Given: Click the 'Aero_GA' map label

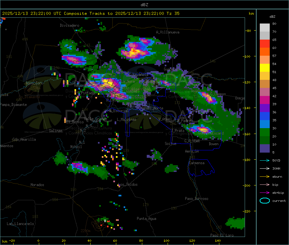Looking at the screenshot, I should pos(192,151).
